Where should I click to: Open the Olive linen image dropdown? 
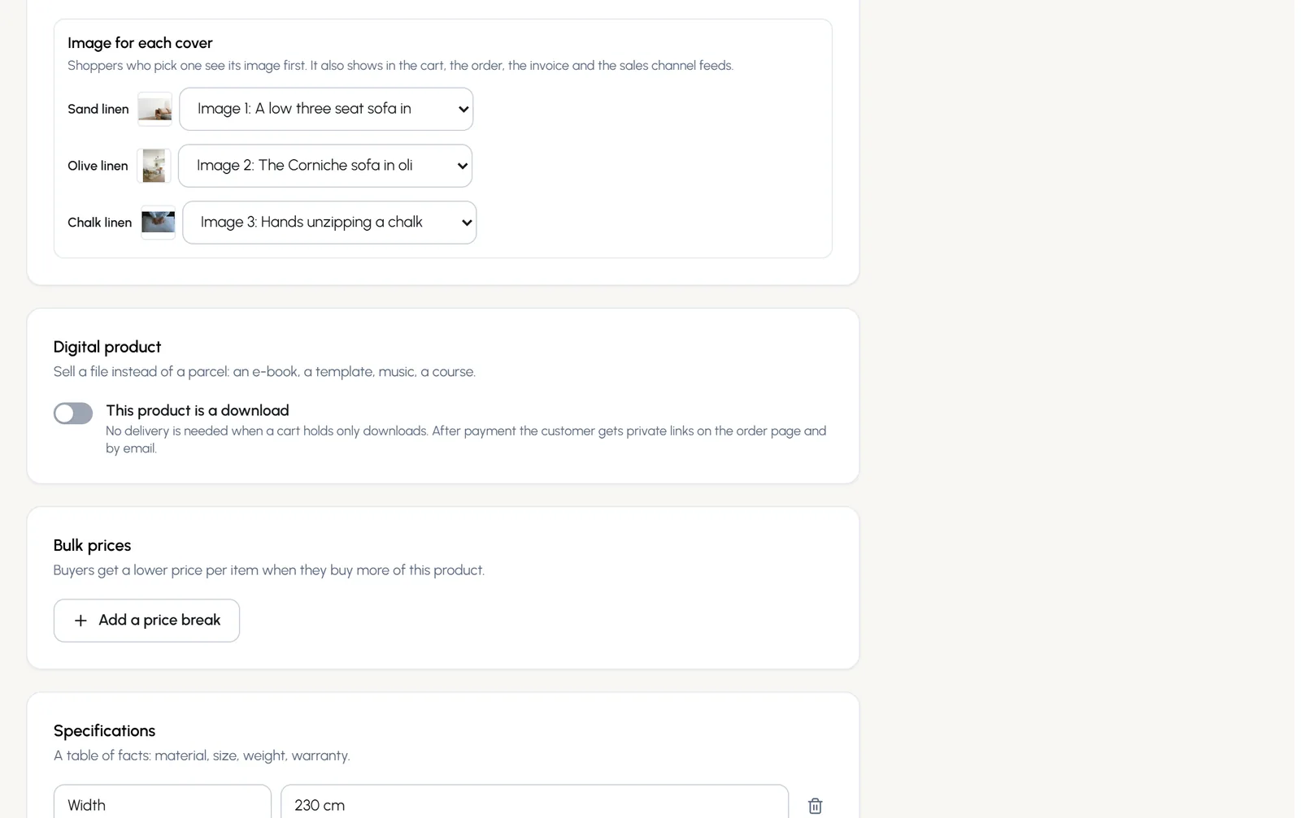tap(325, 166)
